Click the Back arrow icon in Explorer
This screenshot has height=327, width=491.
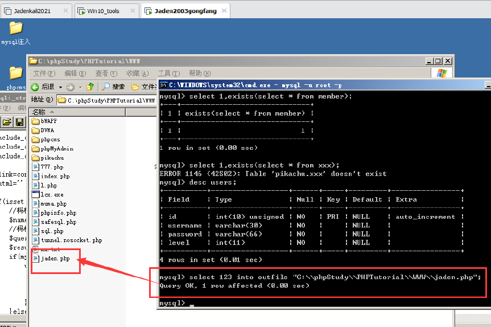(x=35, y=87)
